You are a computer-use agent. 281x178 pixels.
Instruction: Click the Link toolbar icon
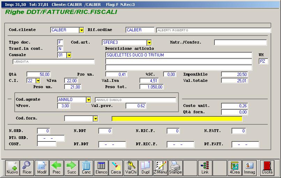point(205,168)
